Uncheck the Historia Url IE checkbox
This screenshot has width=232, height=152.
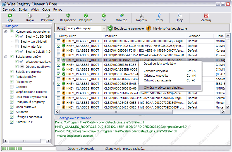point(11,122)
